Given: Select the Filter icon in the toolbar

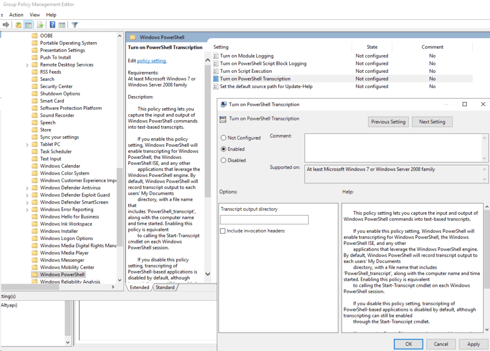Looking at the screenshot, I should [75, 24].
